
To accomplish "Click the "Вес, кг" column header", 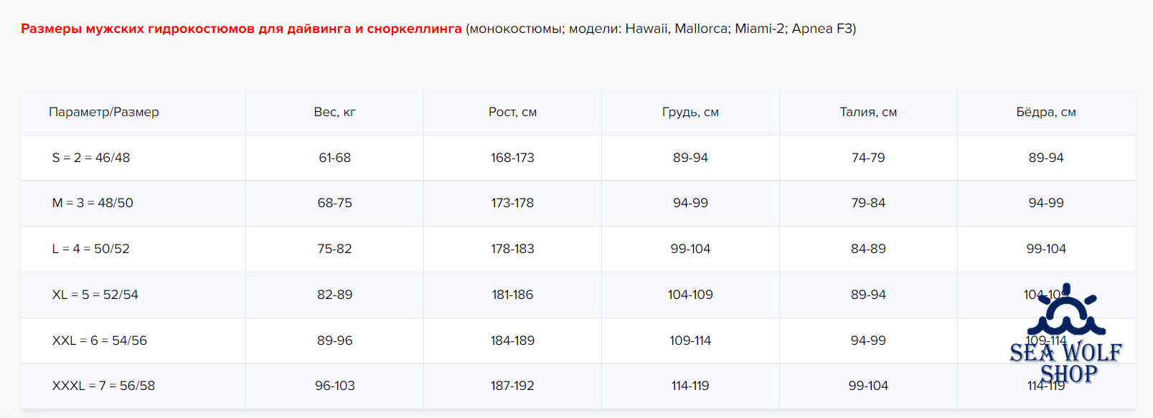I will point(334,112).
